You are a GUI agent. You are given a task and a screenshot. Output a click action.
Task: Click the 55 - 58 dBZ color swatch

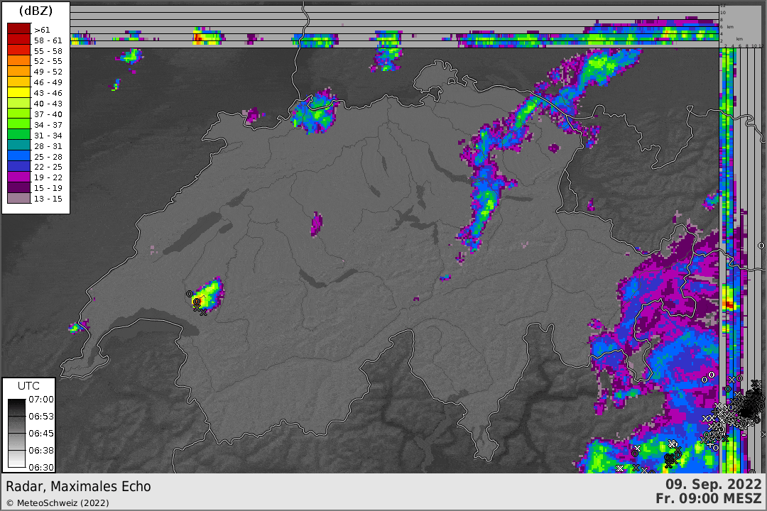18,50
